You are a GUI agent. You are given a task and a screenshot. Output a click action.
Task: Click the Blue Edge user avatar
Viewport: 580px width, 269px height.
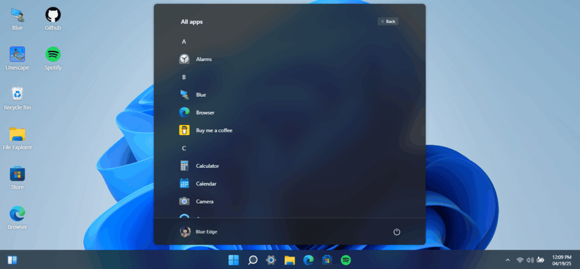click(x=185, y=232)
